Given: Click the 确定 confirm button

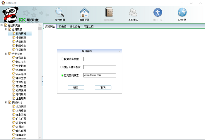Looking at the screenshot, I should pos(76,88).
